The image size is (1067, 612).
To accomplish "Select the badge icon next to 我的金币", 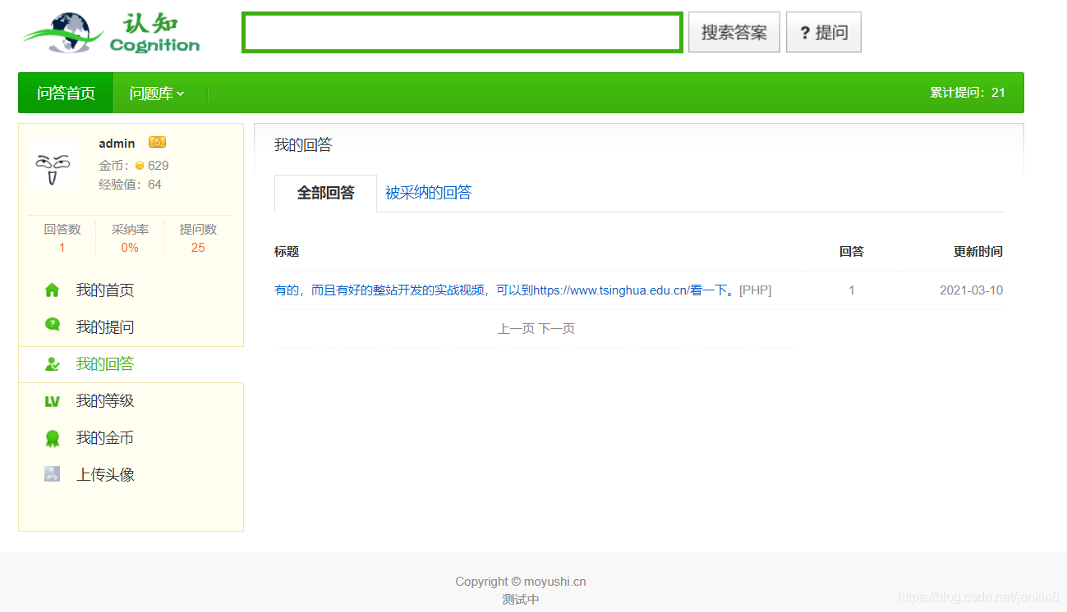I will click(53, 437).
